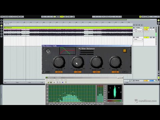Toggle the KEY map mode switch
This screenshot has width=160, height=120.
[143, 17]
